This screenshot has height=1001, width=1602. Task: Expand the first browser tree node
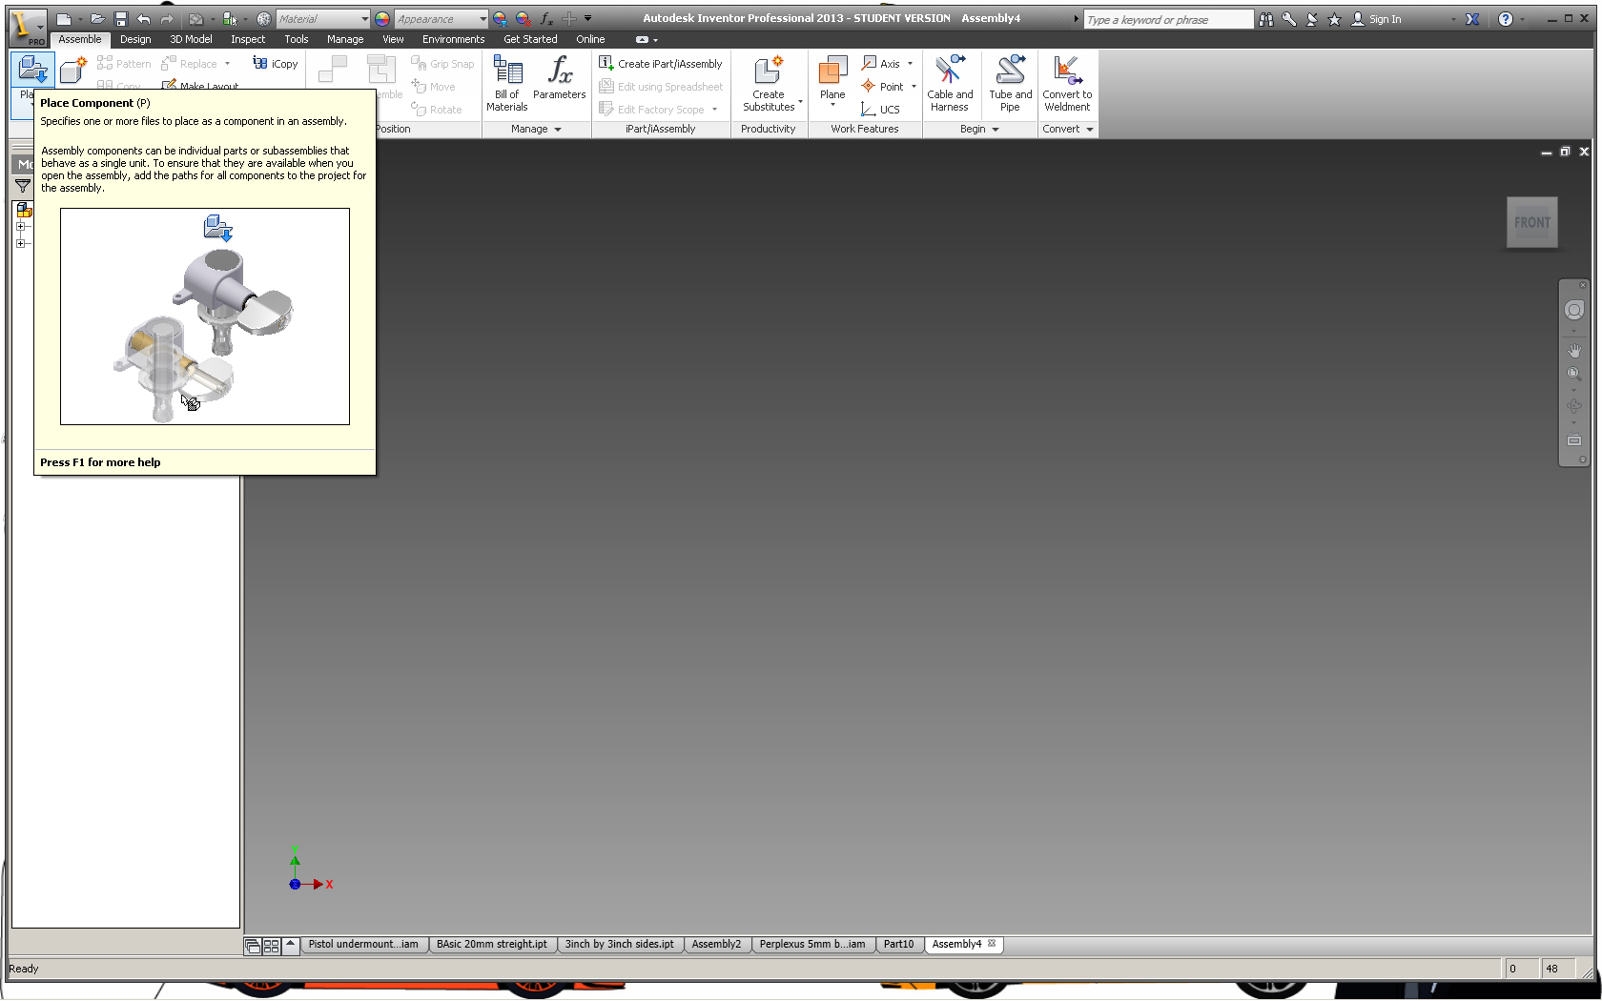click(x=20, y=227)
